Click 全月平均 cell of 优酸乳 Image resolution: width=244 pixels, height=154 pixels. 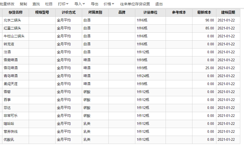[x=69, y=140]
